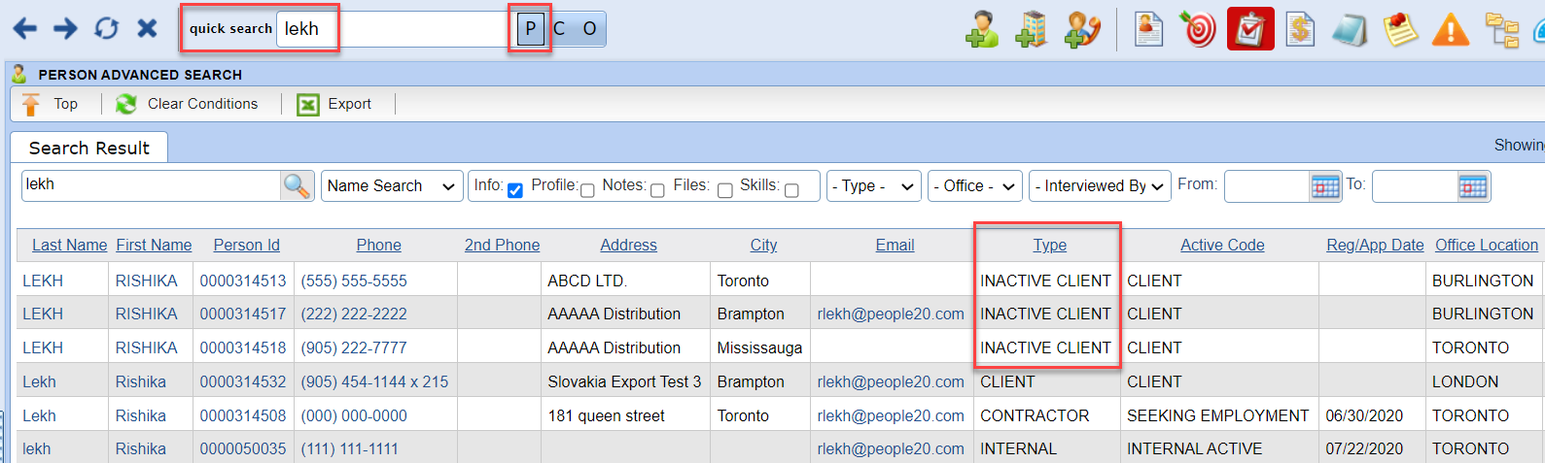The image size is (1545, 463).
Task: Open the From date calendar icon
Action: click(1325, 186)
